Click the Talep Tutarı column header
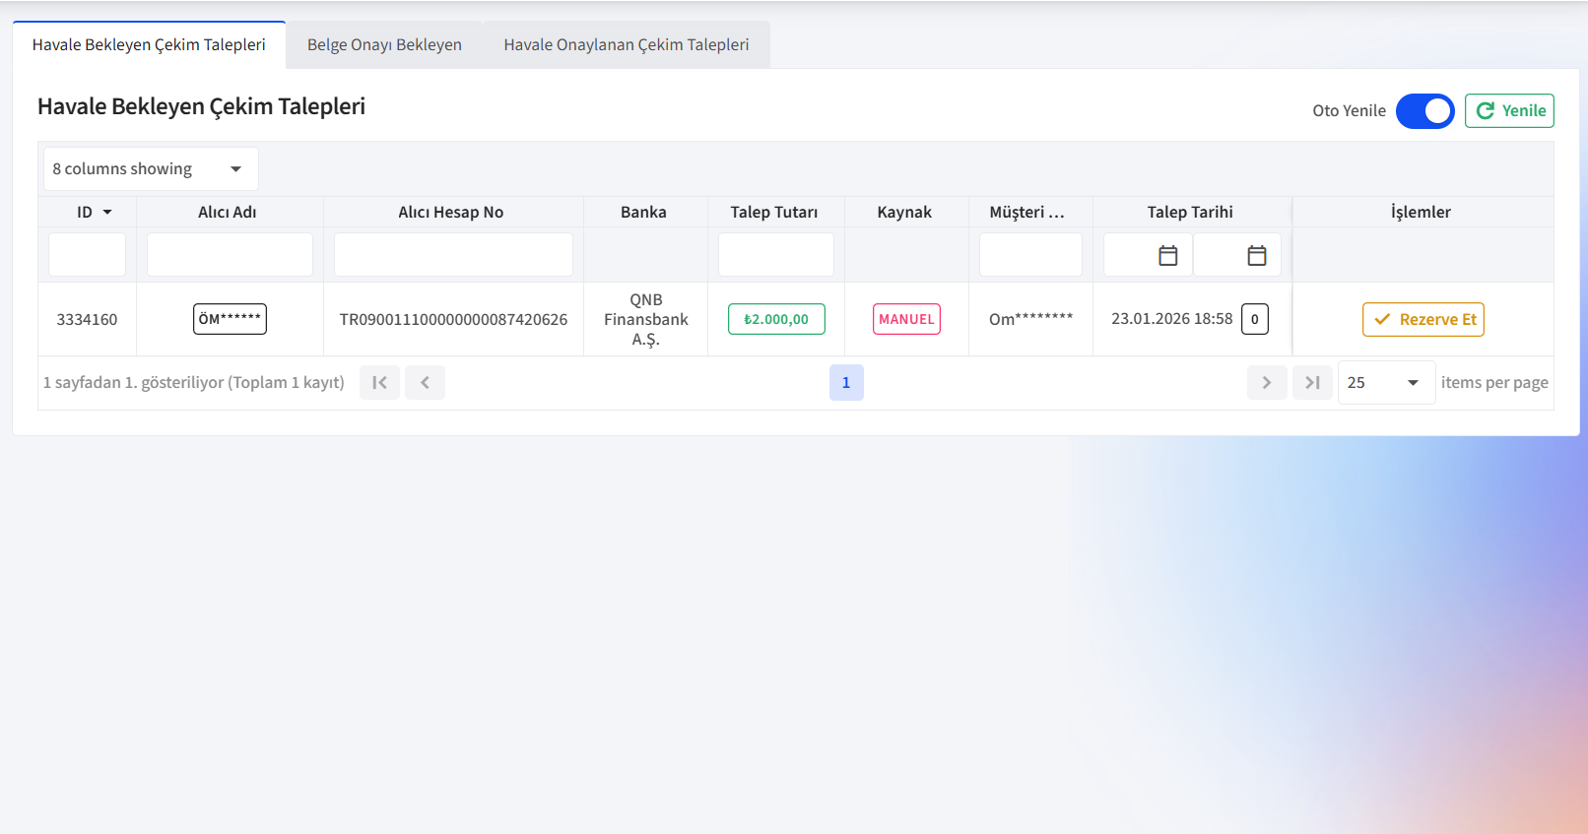Image resolution: width=1588 pixels, height=834 pixels. [774, 212]
